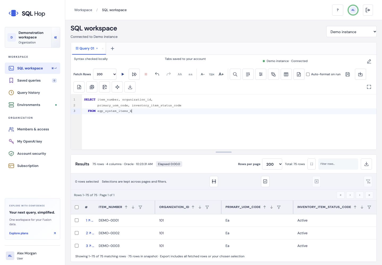Open the Fetch Rows dropdown
The height and width of the screenshot is (265, 382).
pyautogui.click(x=105, y=74)
